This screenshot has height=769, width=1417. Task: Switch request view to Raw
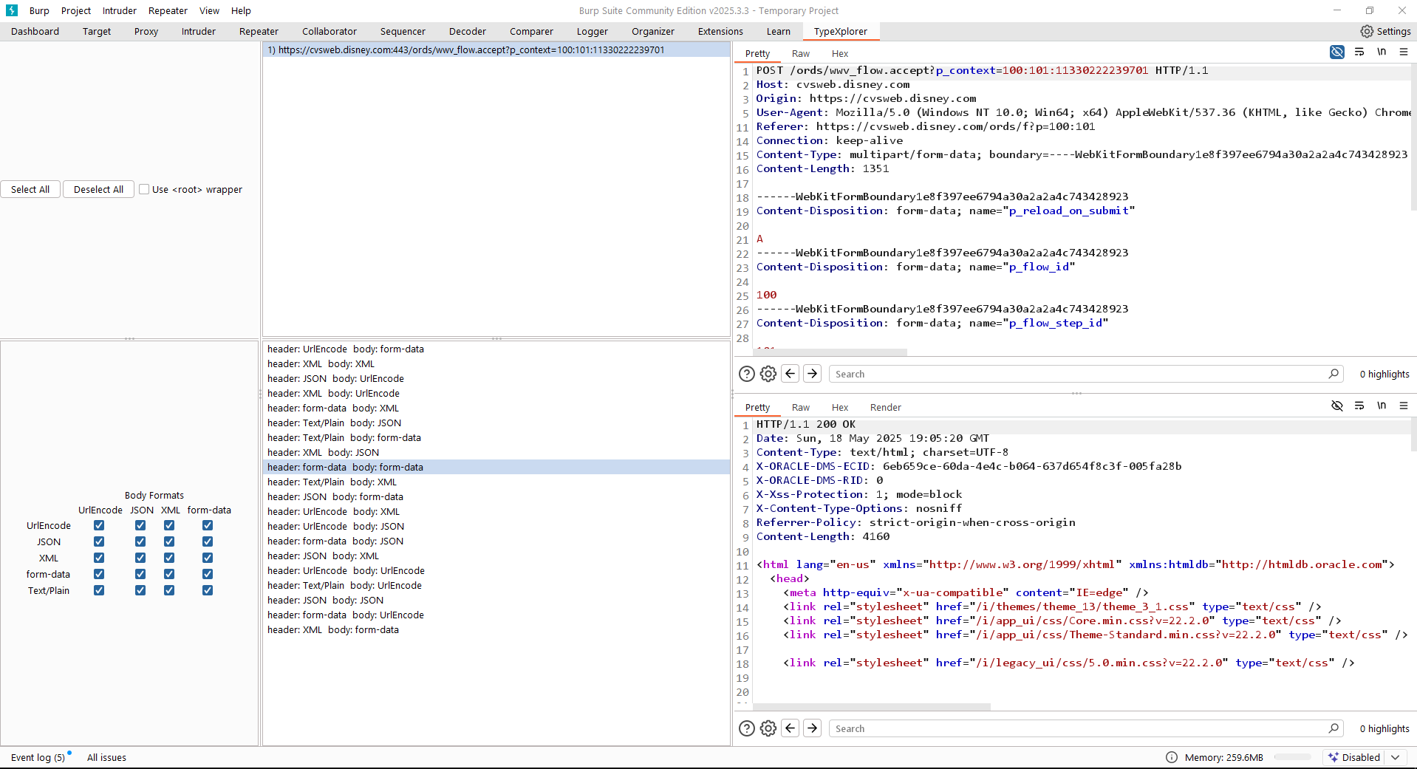801,53
